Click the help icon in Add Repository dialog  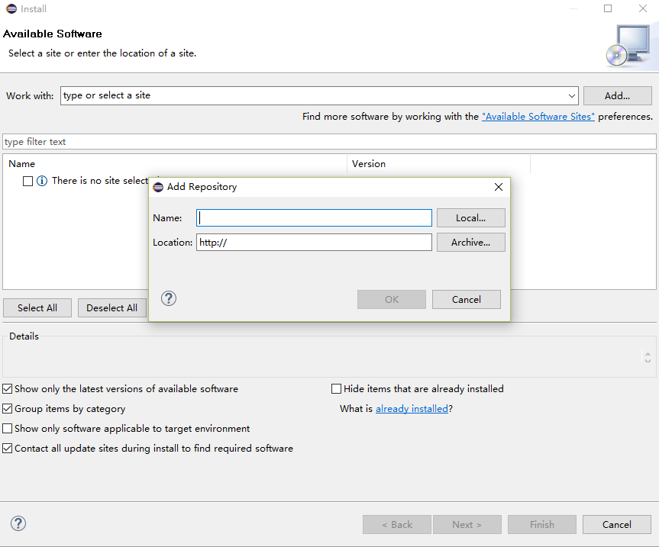tap(169, 299)
